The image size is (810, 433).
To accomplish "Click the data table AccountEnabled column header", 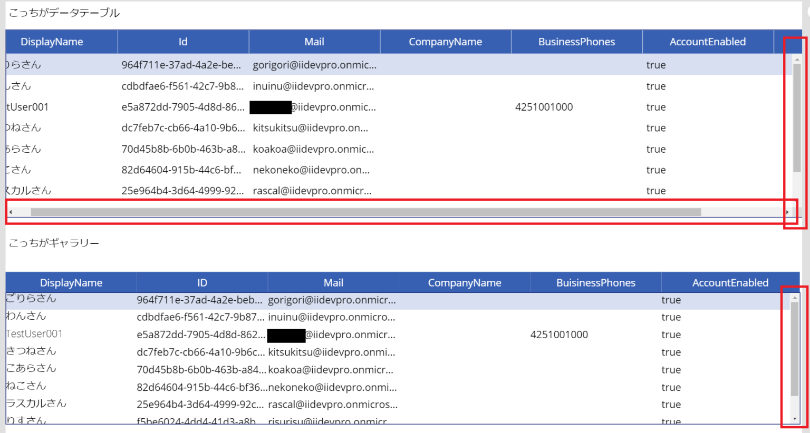I will [708, 42].
